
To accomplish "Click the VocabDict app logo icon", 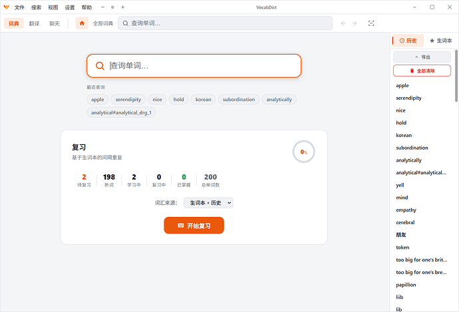I will click(x=7, y=7).
